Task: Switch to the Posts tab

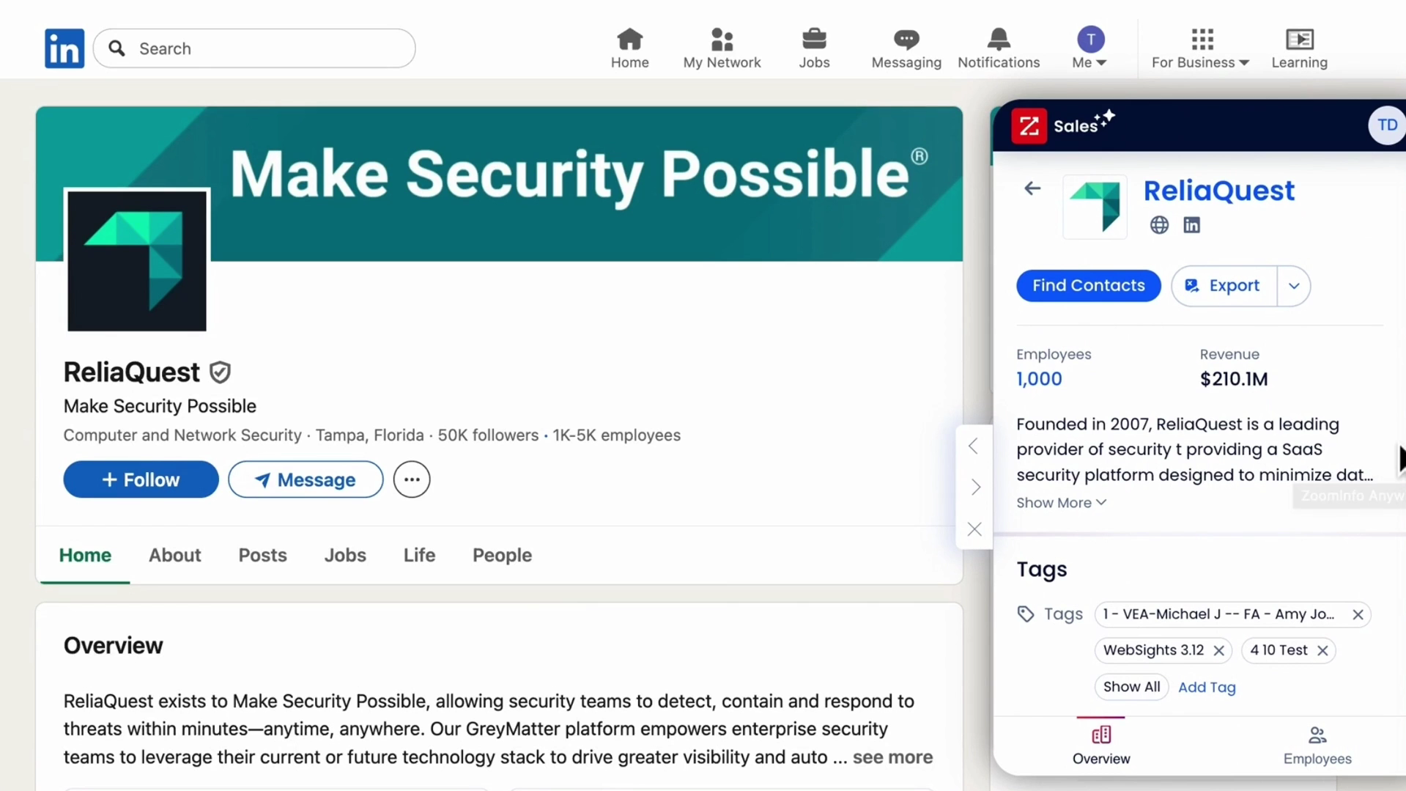Action: click(x=262, y=556)
